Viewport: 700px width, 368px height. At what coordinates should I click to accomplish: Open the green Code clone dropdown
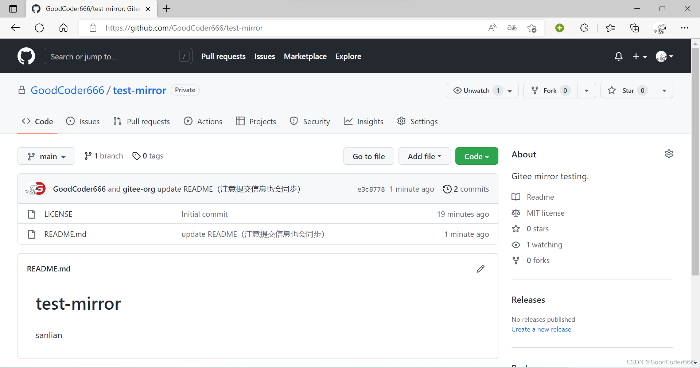pyautogui.click(x=477, y=156)
